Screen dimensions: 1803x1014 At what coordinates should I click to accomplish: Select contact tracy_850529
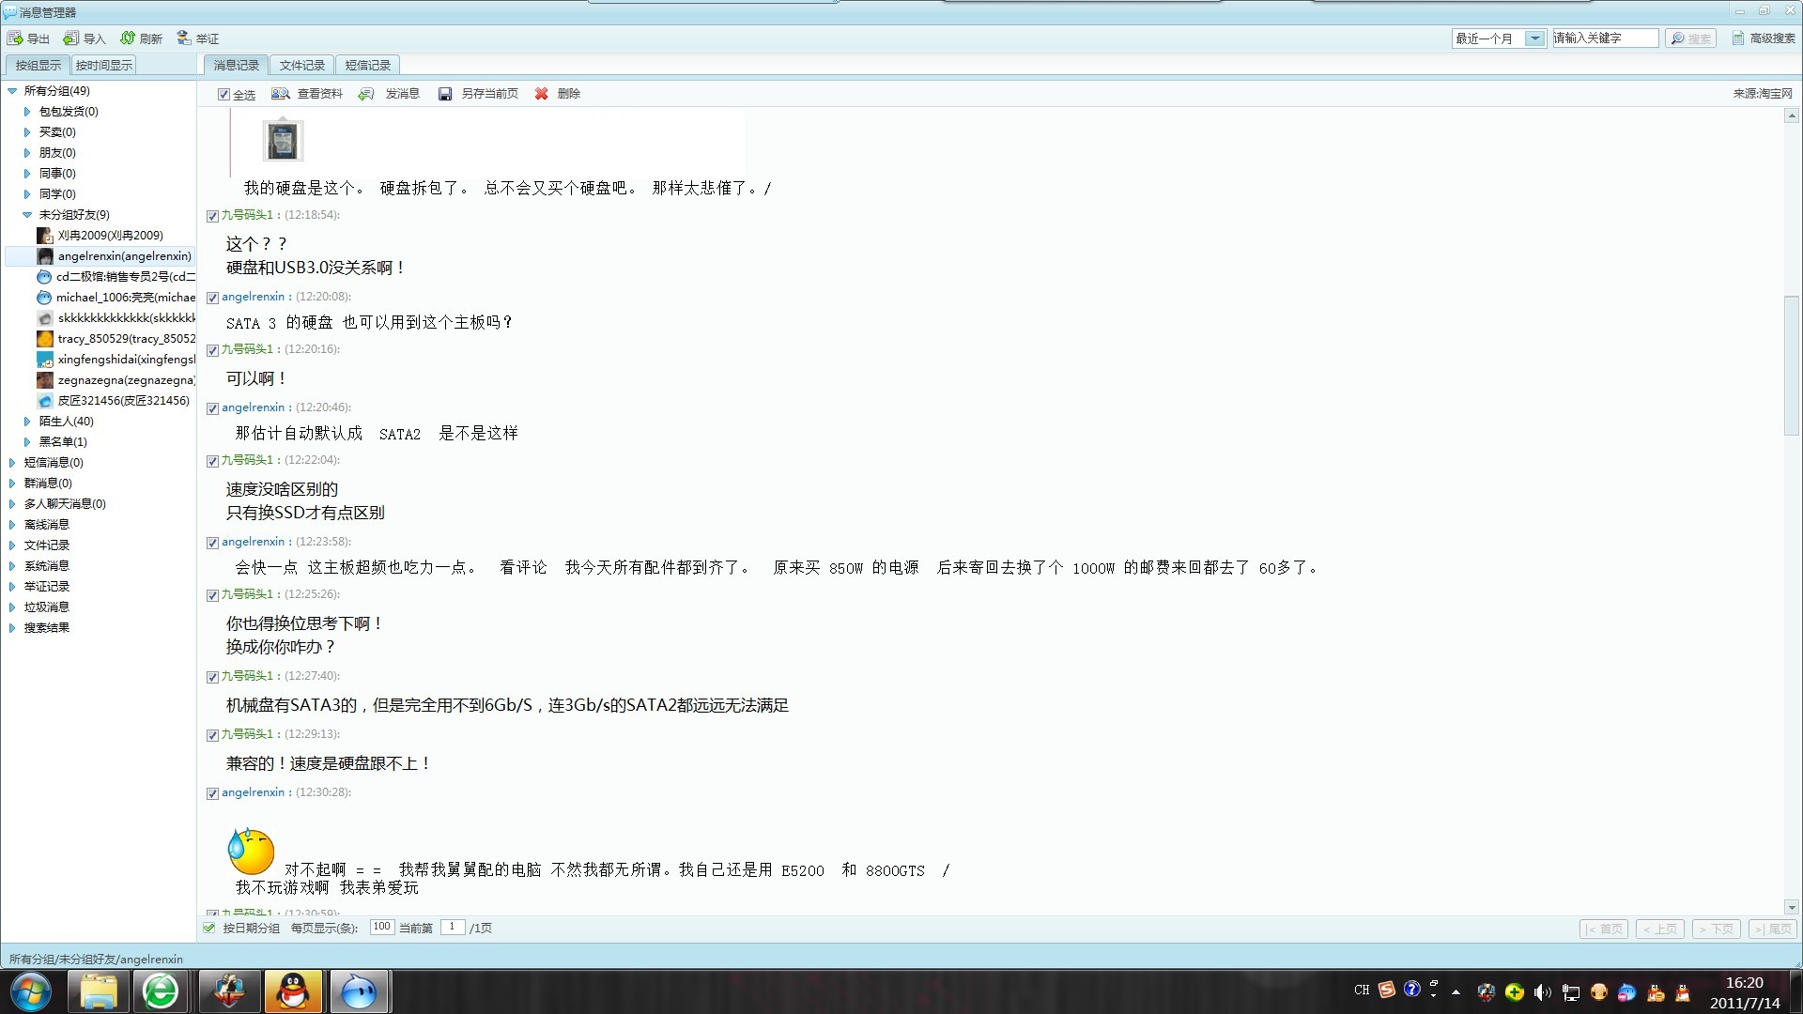coord(116,339)
